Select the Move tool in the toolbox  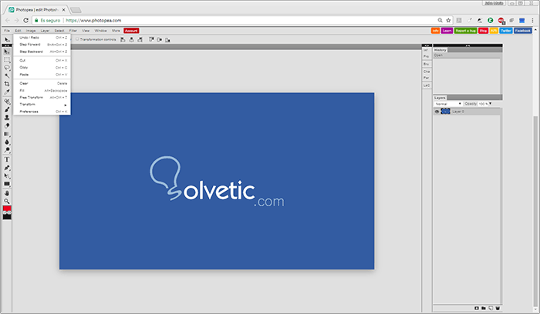7,52
